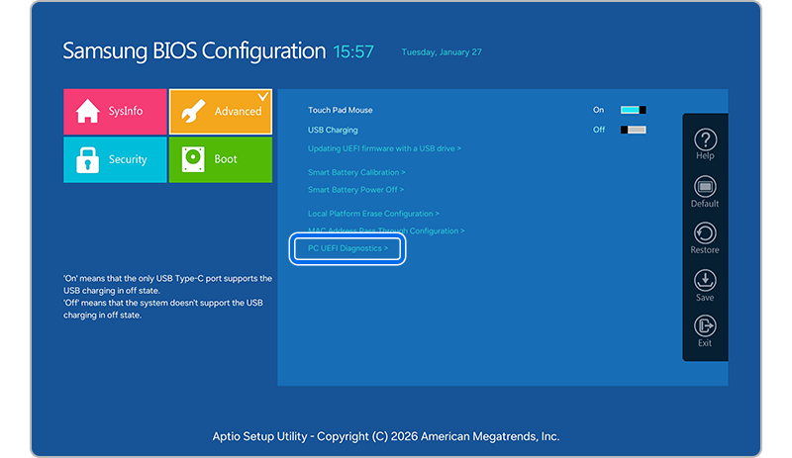Image resolution: width=792 pixels, height=458 pixels.
Task: Click the Save download icon
Action: (x=705, y=280)
